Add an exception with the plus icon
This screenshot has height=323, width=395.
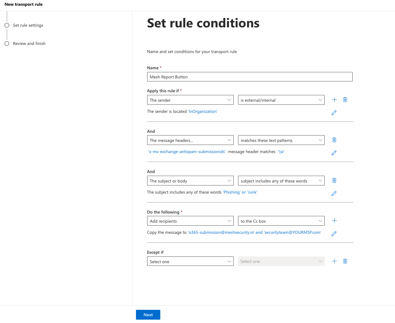tap(334, 261)
